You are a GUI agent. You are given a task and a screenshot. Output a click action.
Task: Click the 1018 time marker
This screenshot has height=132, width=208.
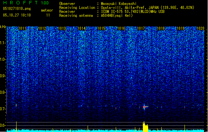click(161, 28)
